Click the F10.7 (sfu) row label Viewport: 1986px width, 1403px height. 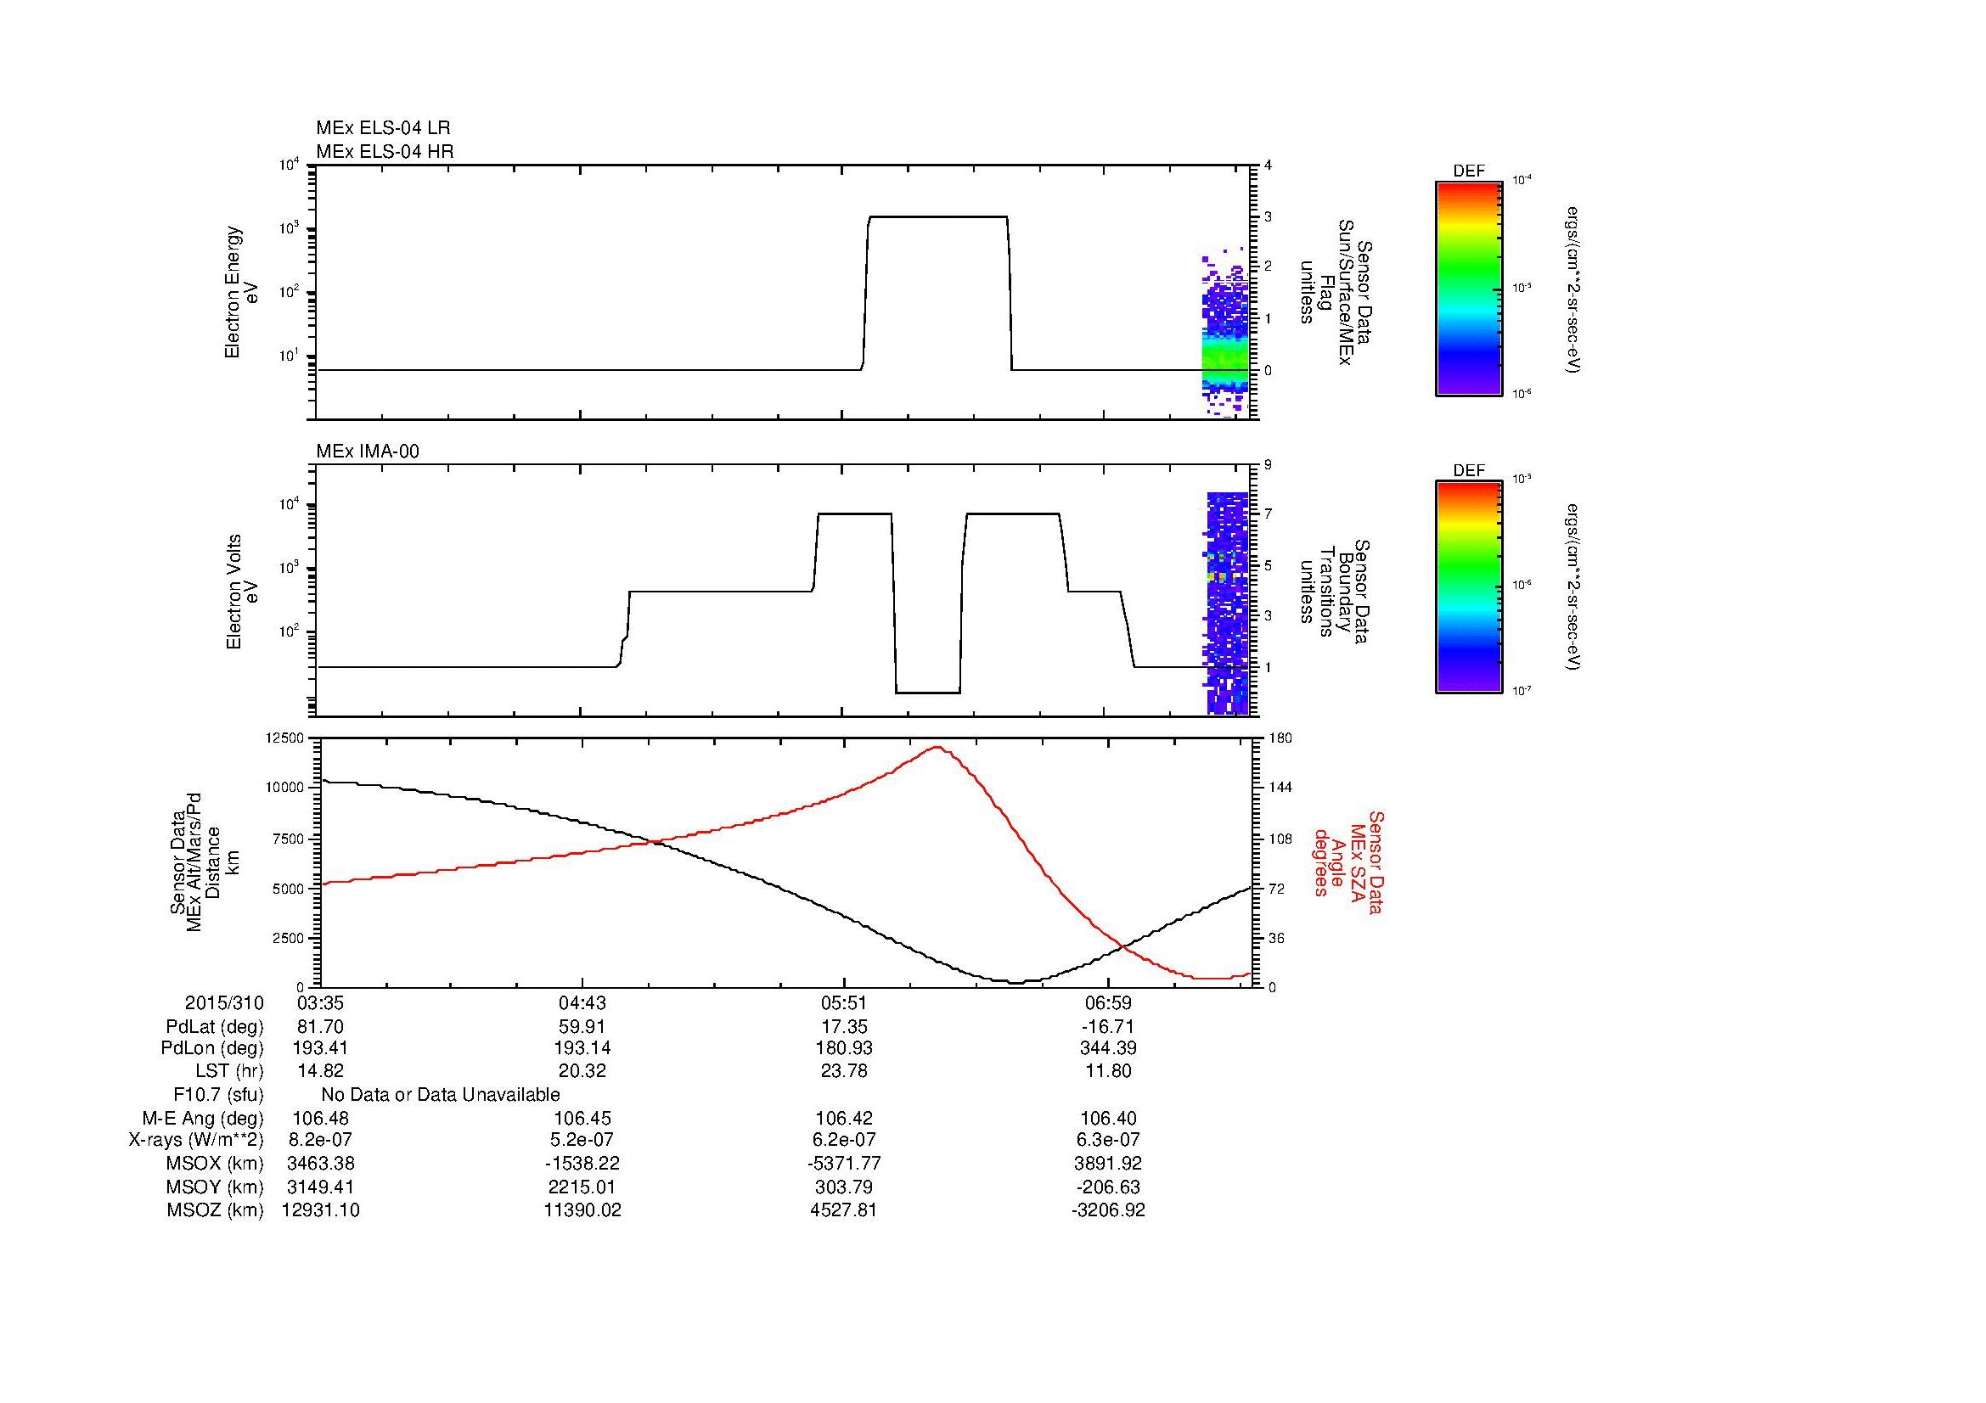coord(218,1095)
